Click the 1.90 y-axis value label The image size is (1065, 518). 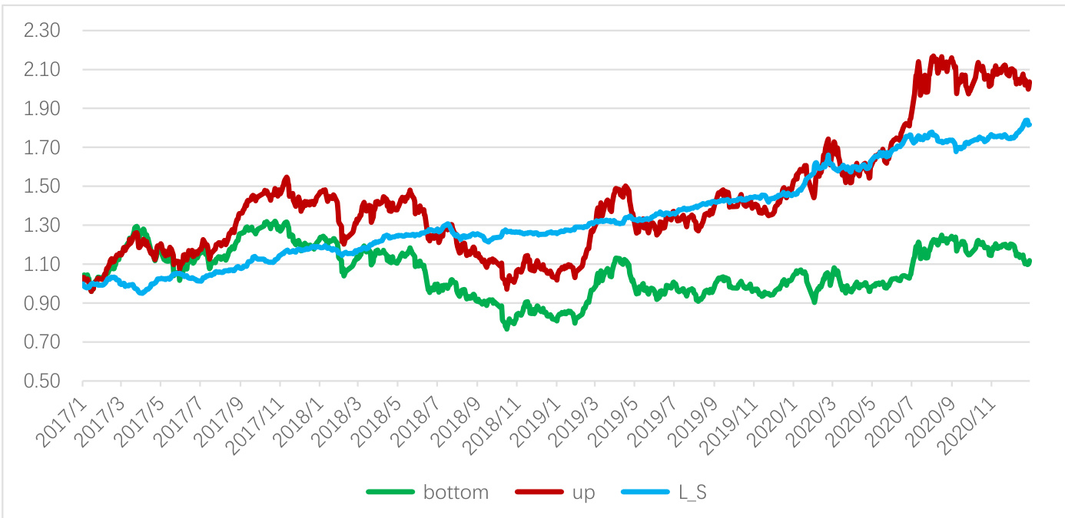(x=43, y=109)
